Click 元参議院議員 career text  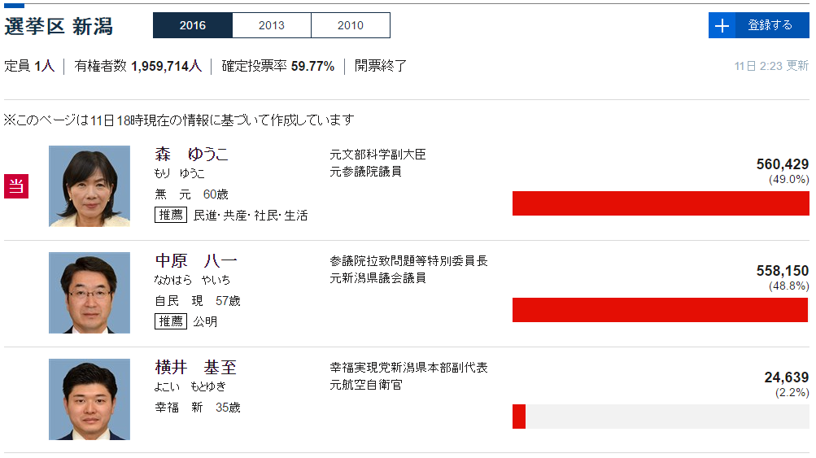click(x=365, y=172)
